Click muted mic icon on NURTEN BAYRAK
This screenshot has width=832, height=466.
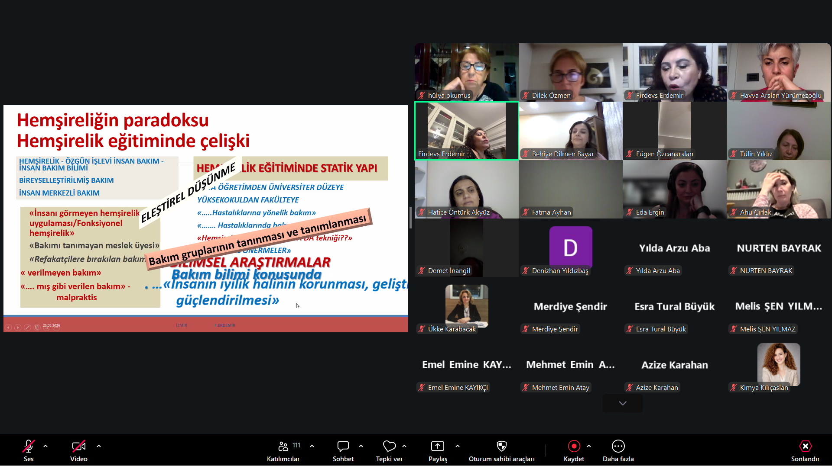point(734,270)
